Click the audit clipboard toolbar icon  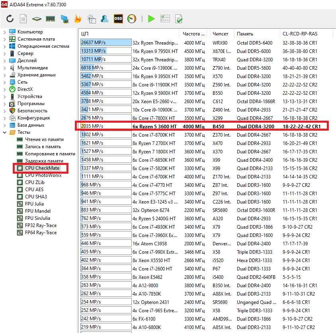coord(92,19)
